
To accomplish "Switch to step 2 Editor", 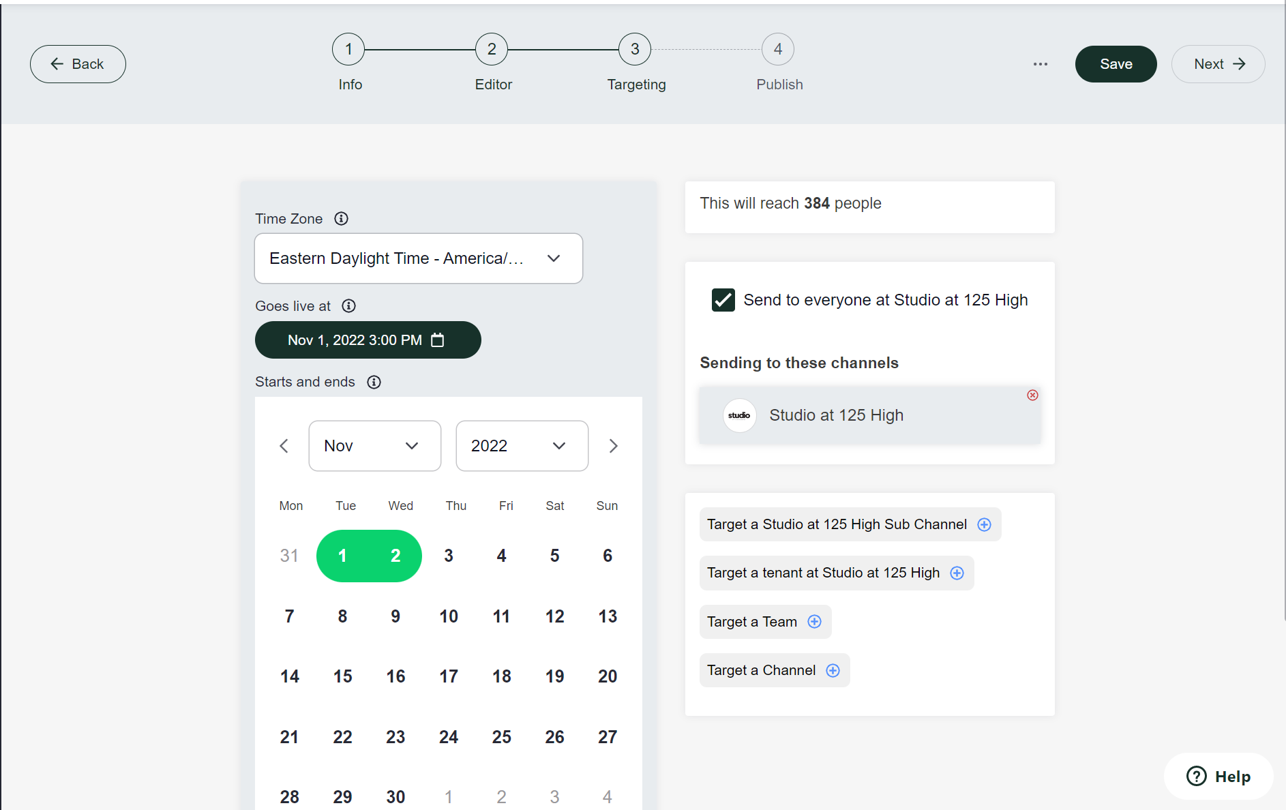I will point(492,50).
